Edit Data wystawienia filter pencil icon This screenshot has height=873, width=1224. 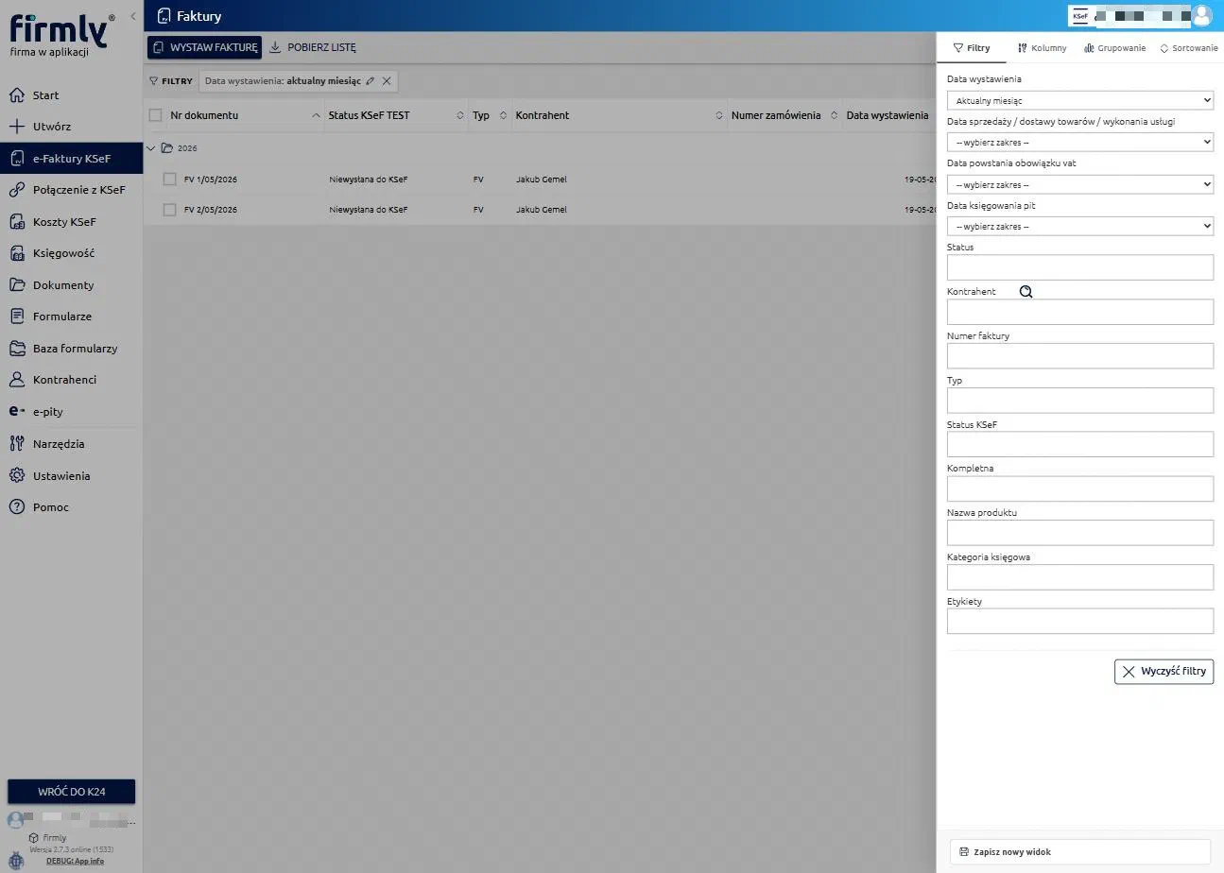coord(371,81)
